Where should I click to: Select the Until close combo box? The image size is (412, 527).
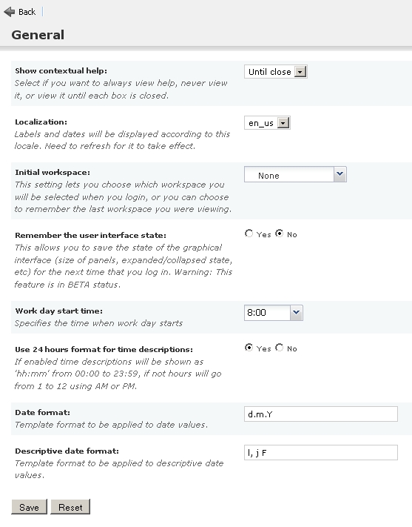(275, 72)
